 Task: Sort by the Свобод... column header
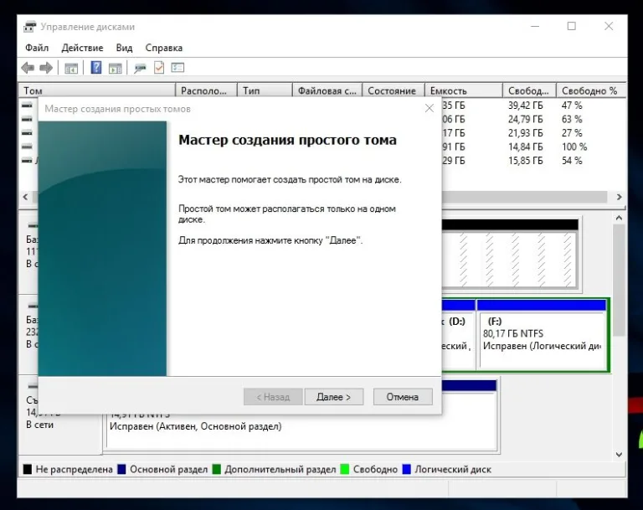click(x=529, y=90)
